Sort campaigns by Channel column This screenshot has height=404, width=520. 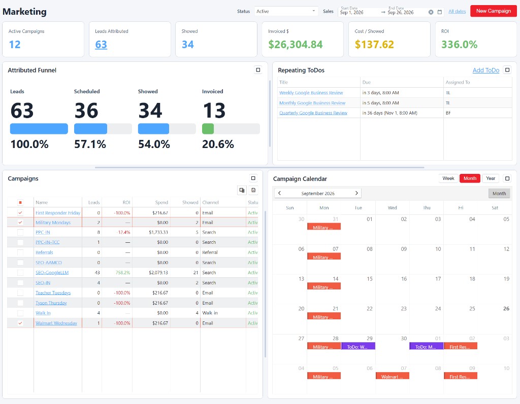(x=223, y=202)
